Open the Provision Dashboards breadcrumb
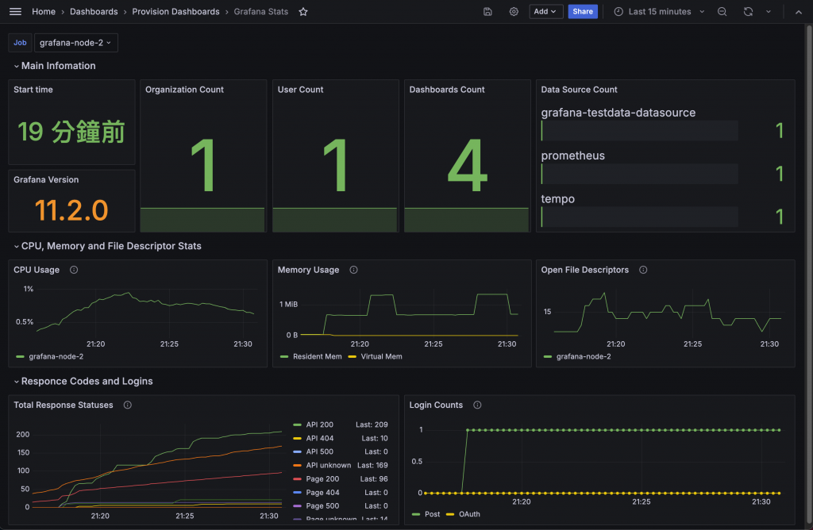The height and width of the screenshot is (530, 813). (x=175, y=11)
